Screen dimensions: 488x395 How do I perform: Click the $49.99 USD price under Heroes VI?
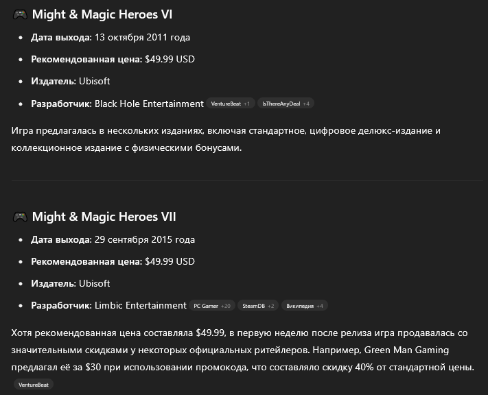(x=170, y=59)
